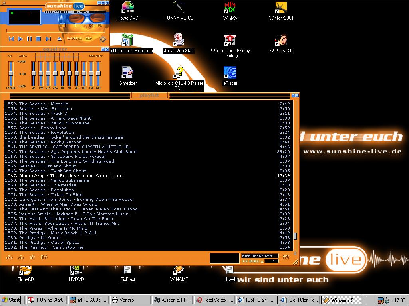The width and height of the screenshot is (409, 306).
Task: Click the PREAMP slider in the equalizer
Action: pos(11,74)
